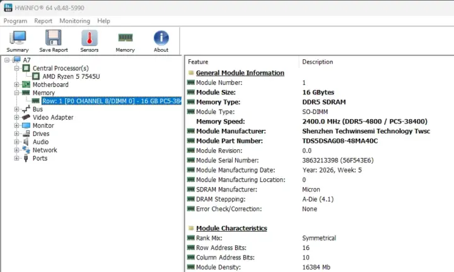Viewport: 454px width, 272px height.
Task: Click the Ports connector icon
Action: point(26,158)
